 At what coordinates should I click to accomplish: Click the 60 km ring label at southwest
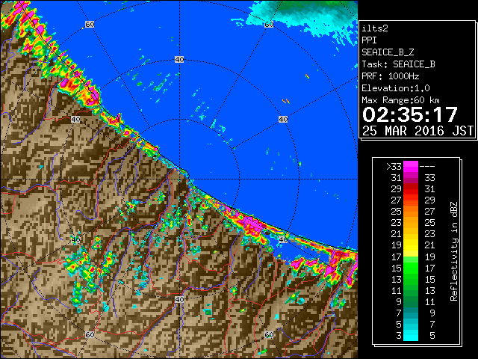pos(90,335)
